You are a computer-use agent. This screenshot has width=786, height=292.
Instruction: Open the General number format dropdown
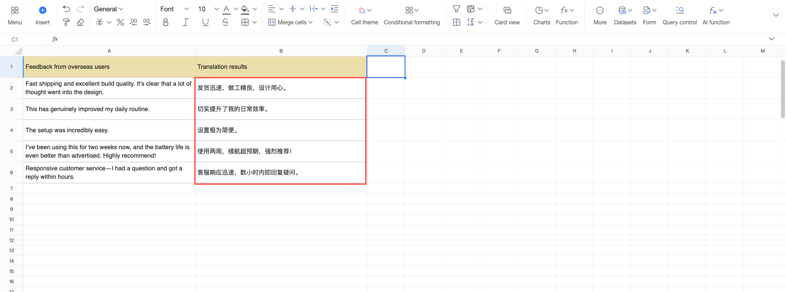pyautogui.click(x=108, y=9)
